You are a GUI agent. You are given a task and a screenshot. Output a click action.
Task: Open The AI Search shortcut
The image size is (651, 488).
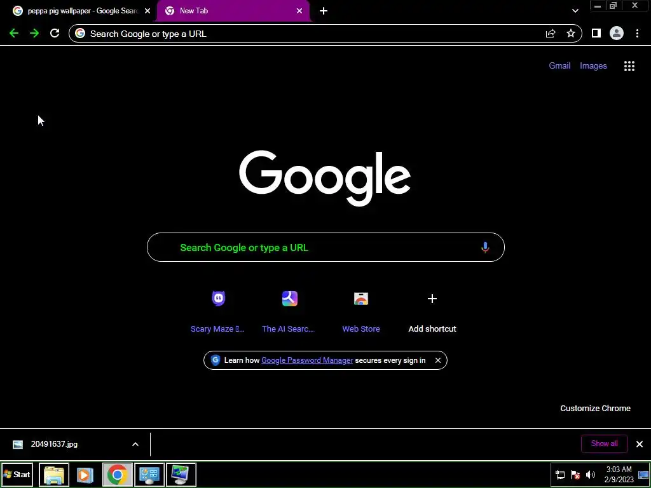tap(289, 311)
